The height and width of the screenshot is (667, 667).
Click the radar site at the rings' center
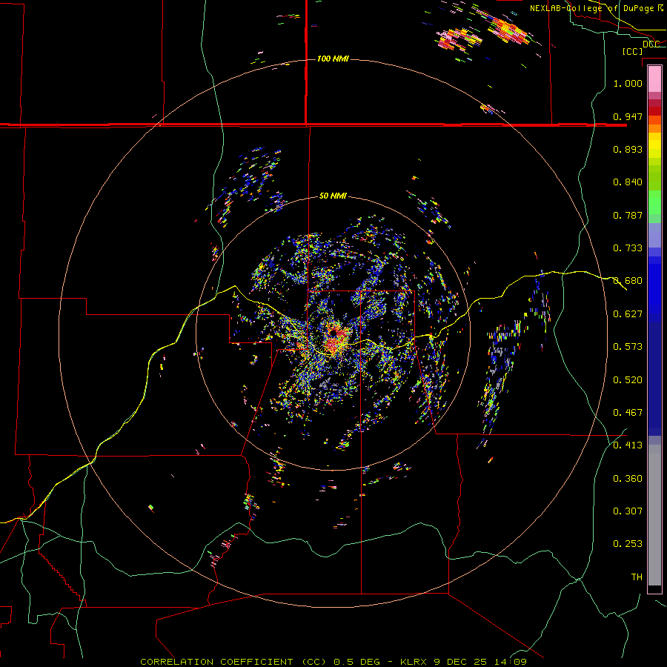pos(333,333)
